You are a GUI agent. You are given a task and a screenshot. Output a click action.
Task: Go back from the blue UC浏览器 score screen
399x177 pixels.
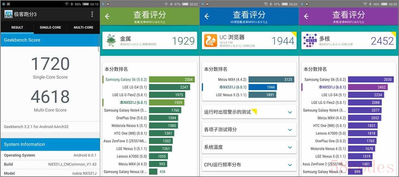(207, 16)
